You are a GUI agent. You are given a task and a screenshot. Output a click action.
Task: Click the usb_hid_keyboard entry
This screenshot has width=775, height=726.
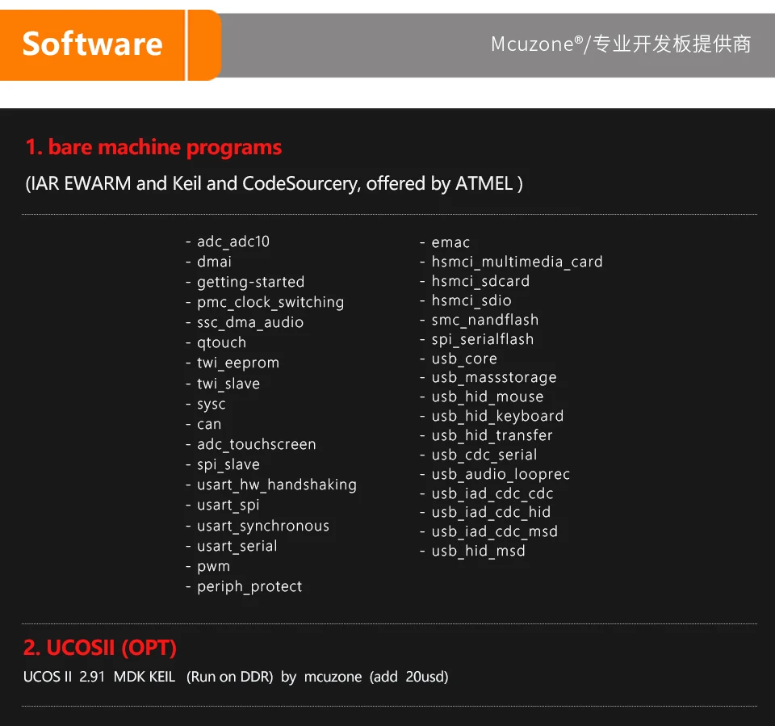click(x=497, y=416)
